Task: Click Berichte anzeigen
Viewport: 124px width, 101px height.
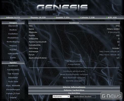Action: coord(74,81)
